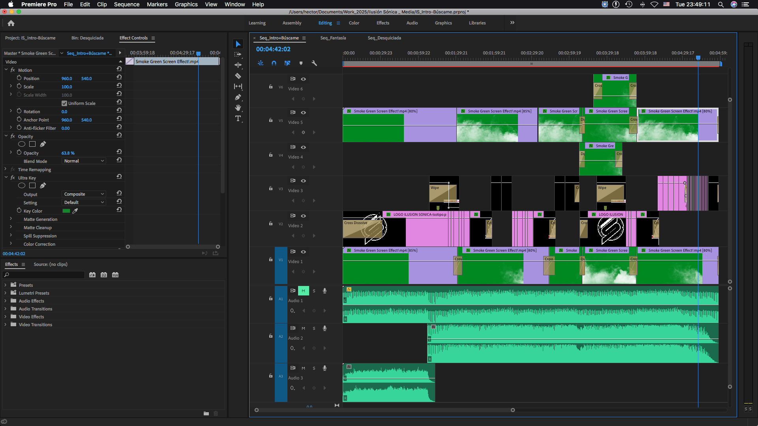The width and height of the screenshot is (758, 426).
Task: Select the Type tool
Action: coord(238,118)
